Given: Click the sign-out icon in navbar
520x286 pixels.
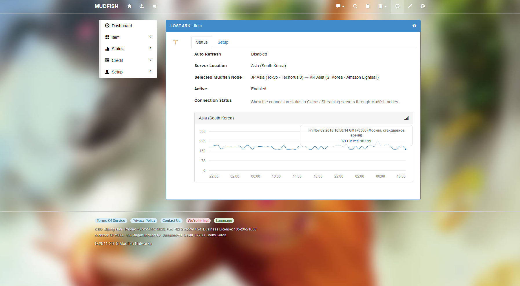Looking at the screenshot, I should [423, 6].
